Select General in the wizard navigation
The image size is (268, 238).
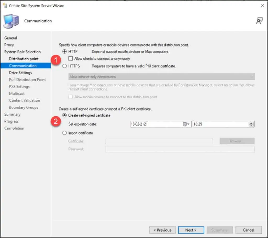[x=11, y=38]
